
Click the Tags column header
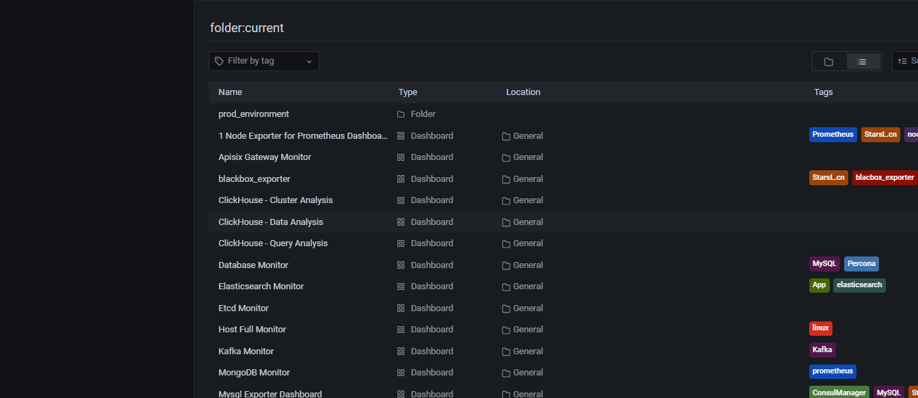[823, 92]
